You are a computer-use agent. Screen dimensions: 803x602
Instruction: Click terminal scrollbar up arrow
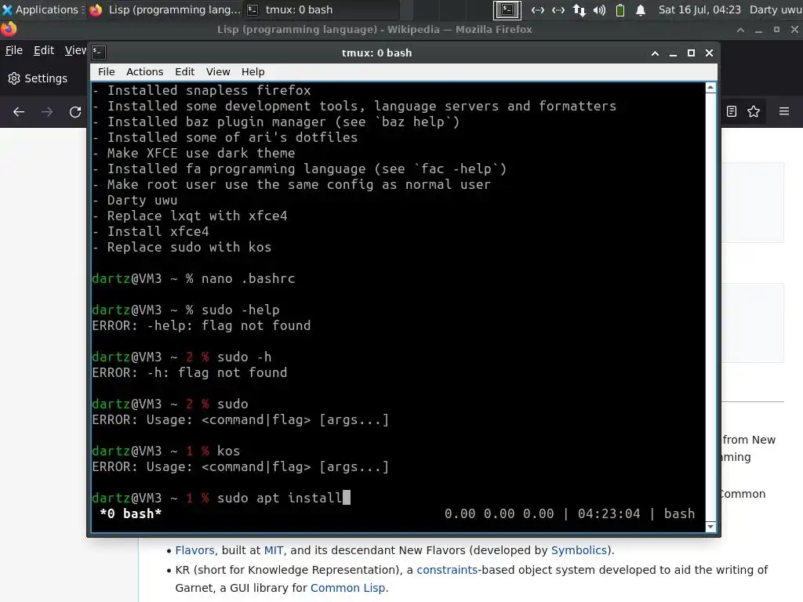coord(710,88)
